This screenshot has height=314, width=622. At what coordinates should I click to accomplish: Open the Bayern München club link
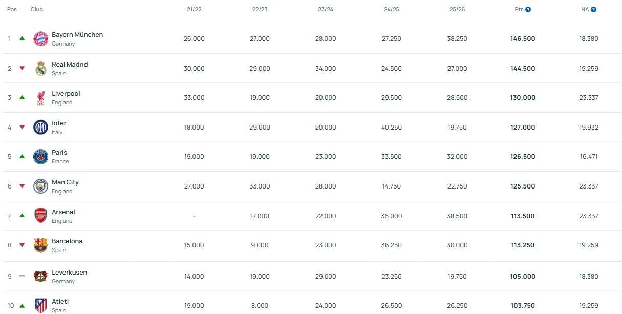tap(77, 35)
